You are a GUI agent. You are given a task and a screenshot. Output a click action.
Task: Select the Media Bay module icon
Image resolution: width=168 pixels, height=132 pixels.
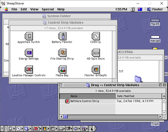62,70
